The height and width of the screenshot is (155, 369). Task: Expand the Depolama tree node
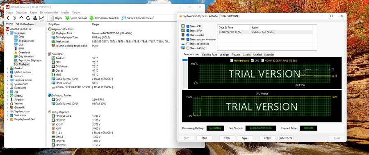(7, 88)
